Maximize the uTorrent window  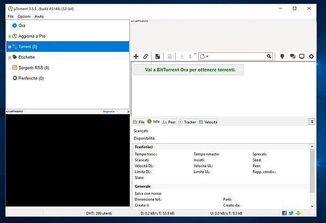[x=294, y=9]
